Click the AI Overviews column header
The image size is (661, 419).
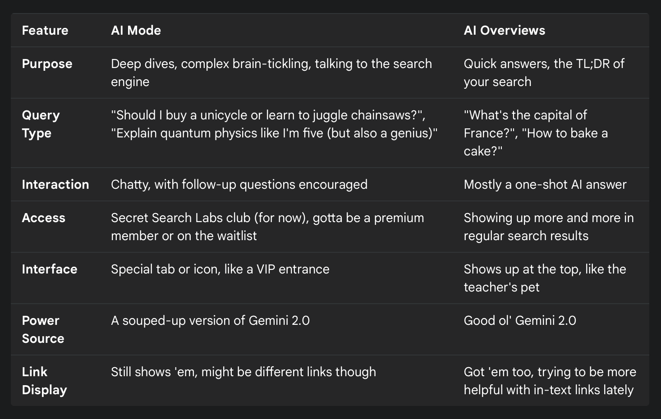click(504, 30)
